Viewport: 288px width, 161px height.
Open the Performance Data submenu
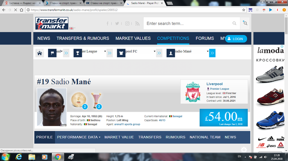tap(79, 137)
